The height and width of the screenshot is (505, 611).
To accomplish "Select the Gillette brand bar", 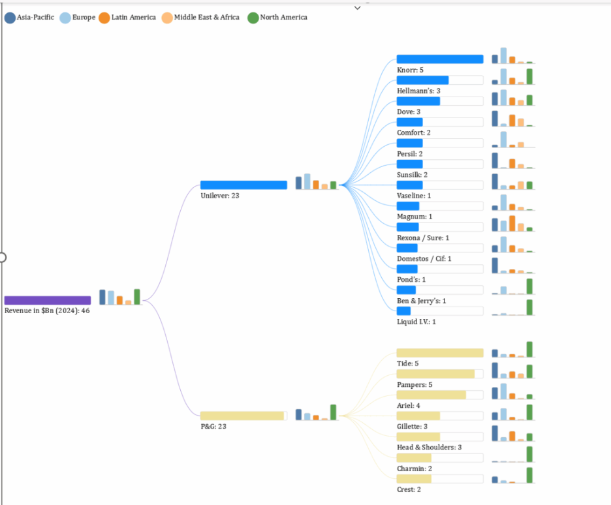I will click(x=418, y=416).
